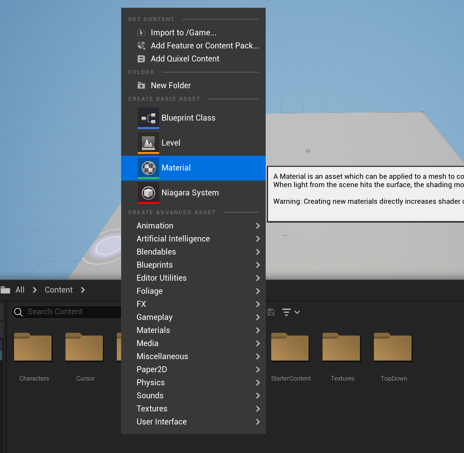This screenshot has height=453, width=464.
Task: Click the folder icon beside All
Action: pyautogui.click(x=5, y=290)
